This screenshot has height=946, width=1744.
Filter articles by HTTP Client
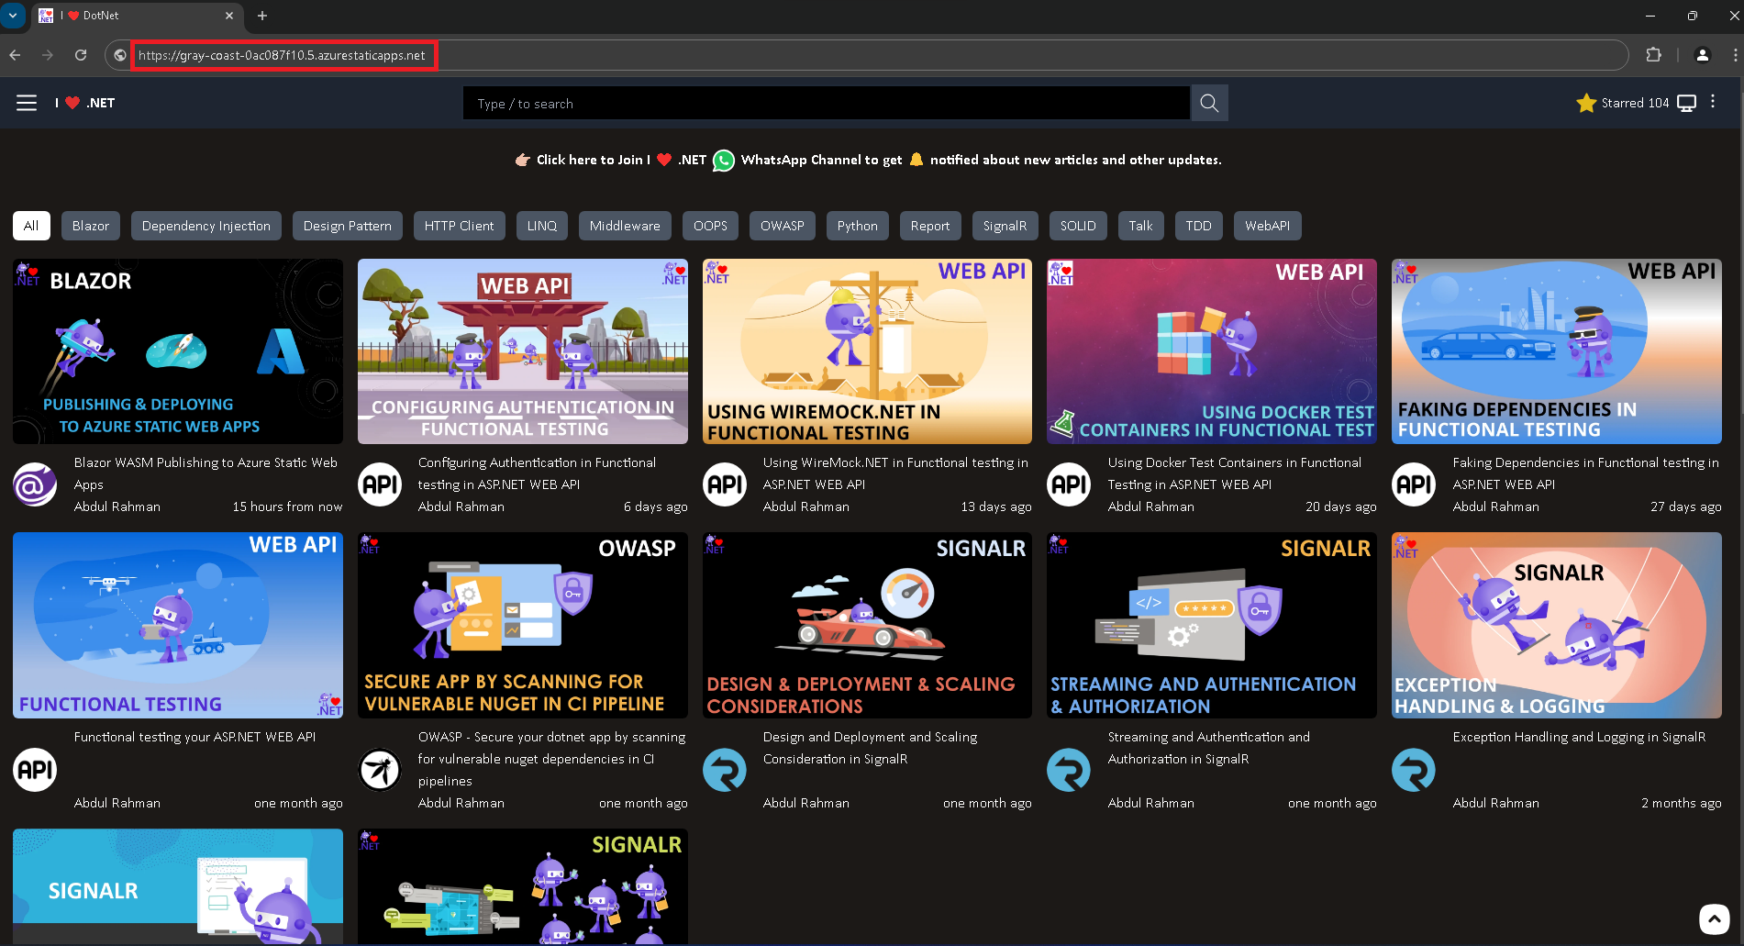pos(459,226)
